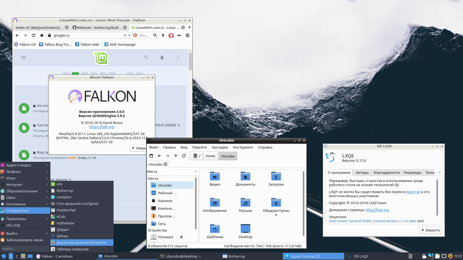Open https://kde.org link in About Falkon
The height and width of the screenshot is (260, 463).
(102, 127)
